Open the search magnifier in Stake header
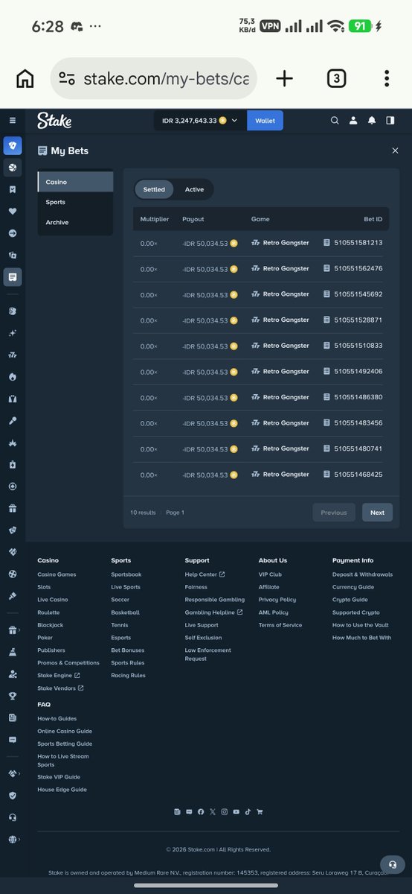Viewport: 412px width, 894px height. 335,120
